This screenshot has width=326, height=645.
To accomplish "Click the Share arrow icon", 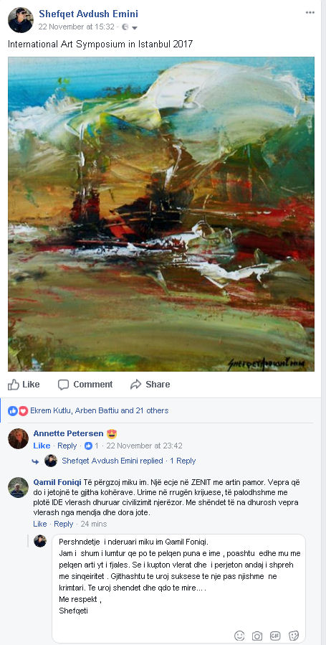I will [x=135, y=385].
